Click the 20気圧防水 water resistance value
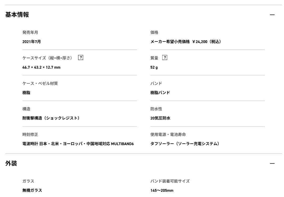Viewport: 284px width, 197px height. (x=160, y=118)
